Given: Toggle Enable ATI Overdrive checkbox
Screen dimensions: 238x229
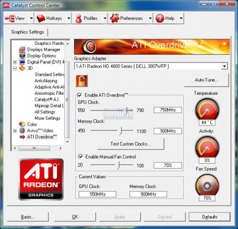Looking at the screenshot, I should pyautogui.click(x=80, y=95).
